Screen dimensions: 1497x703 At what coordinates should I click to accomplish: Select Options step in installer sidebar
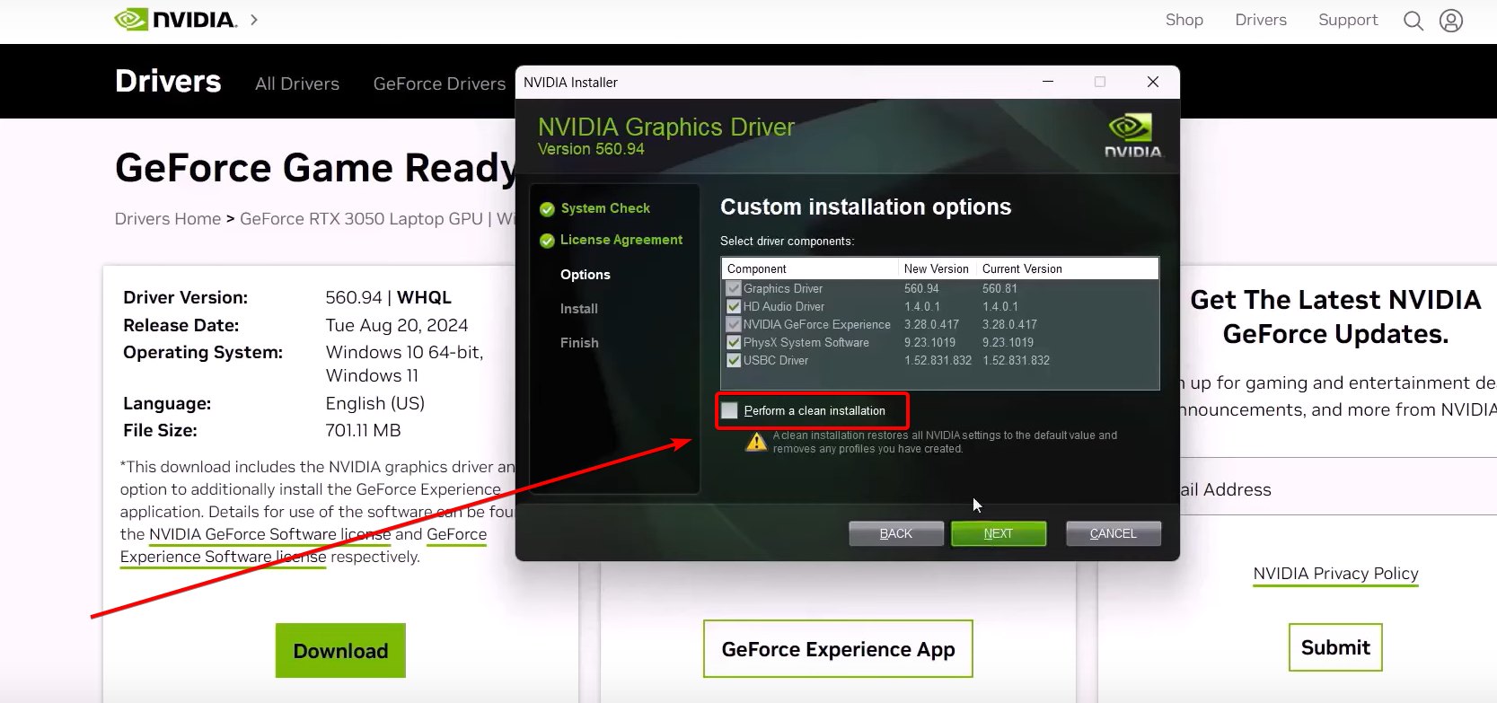click(586, 275)
